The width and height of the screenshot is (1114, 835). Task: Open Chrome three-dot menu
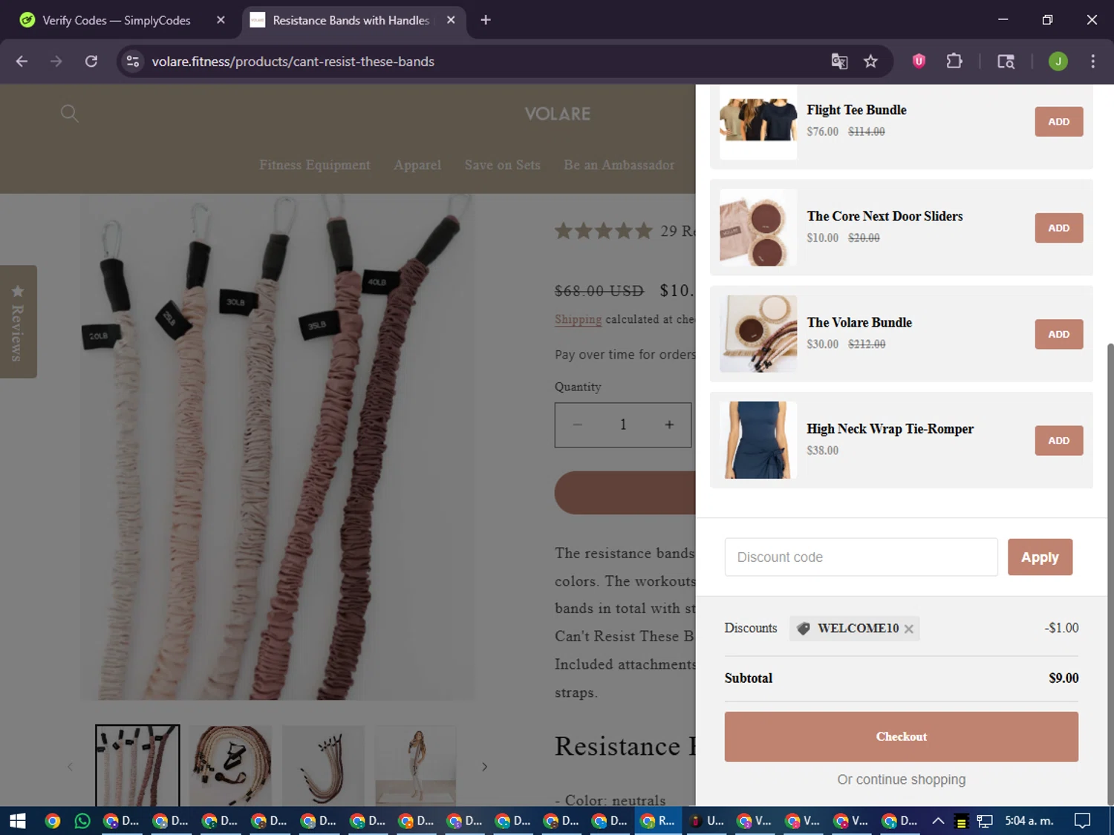coord(1092,62)
